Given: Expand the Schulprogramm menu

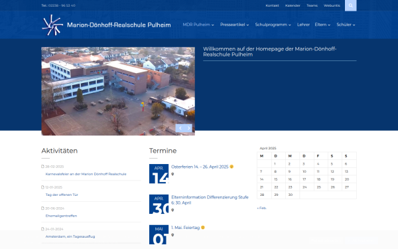Looking at the screenshot, I should [273, 25].
